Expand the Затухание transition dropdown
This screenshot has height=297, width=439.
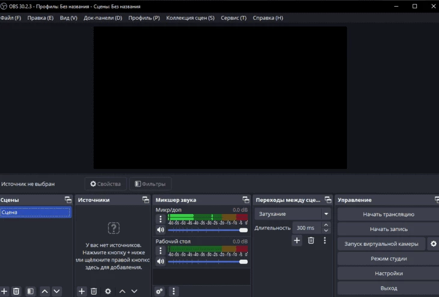327,213
